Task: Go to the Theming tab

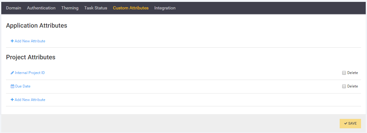Action: pyautogui.click(x=70, y=8)
